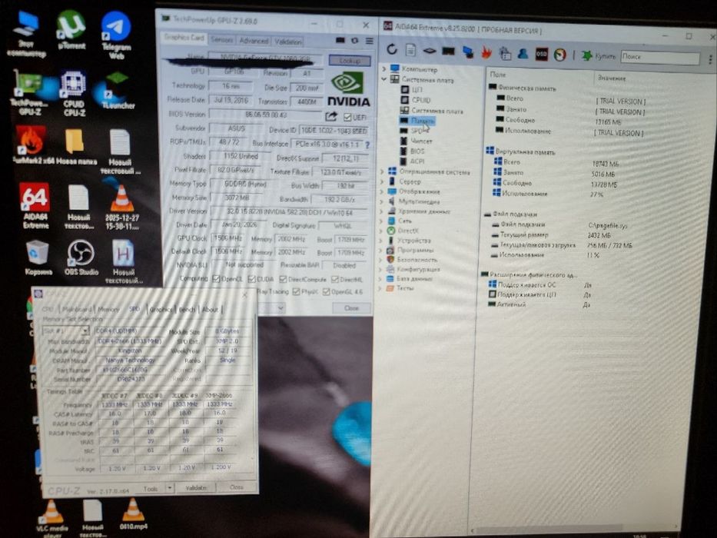The width and height of the screenshot is (717, 538).
Task: Expand the Операционная система tree node
Action: [x=382, y=171]
